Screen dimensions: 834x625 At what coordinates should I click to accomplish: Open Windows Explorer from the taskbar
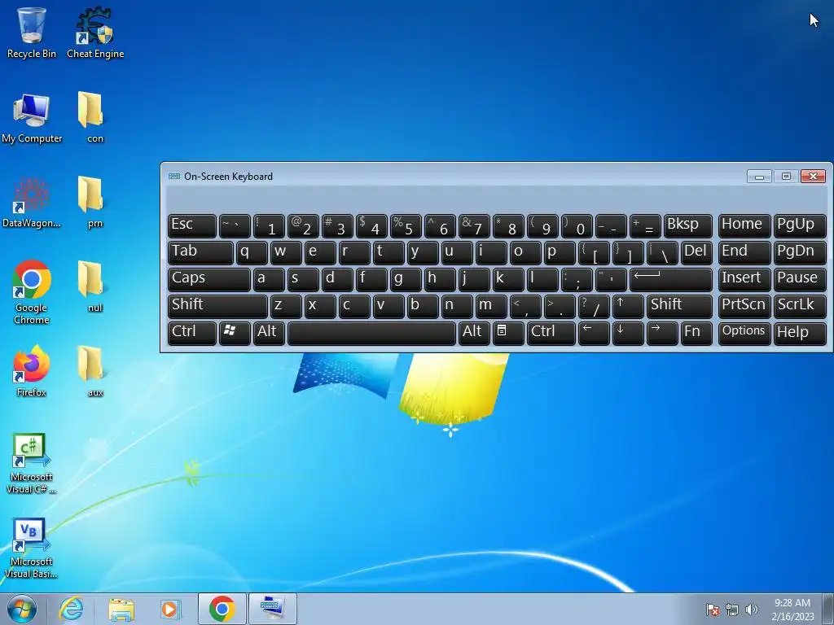pyautogui.click(x=121, y=609)
